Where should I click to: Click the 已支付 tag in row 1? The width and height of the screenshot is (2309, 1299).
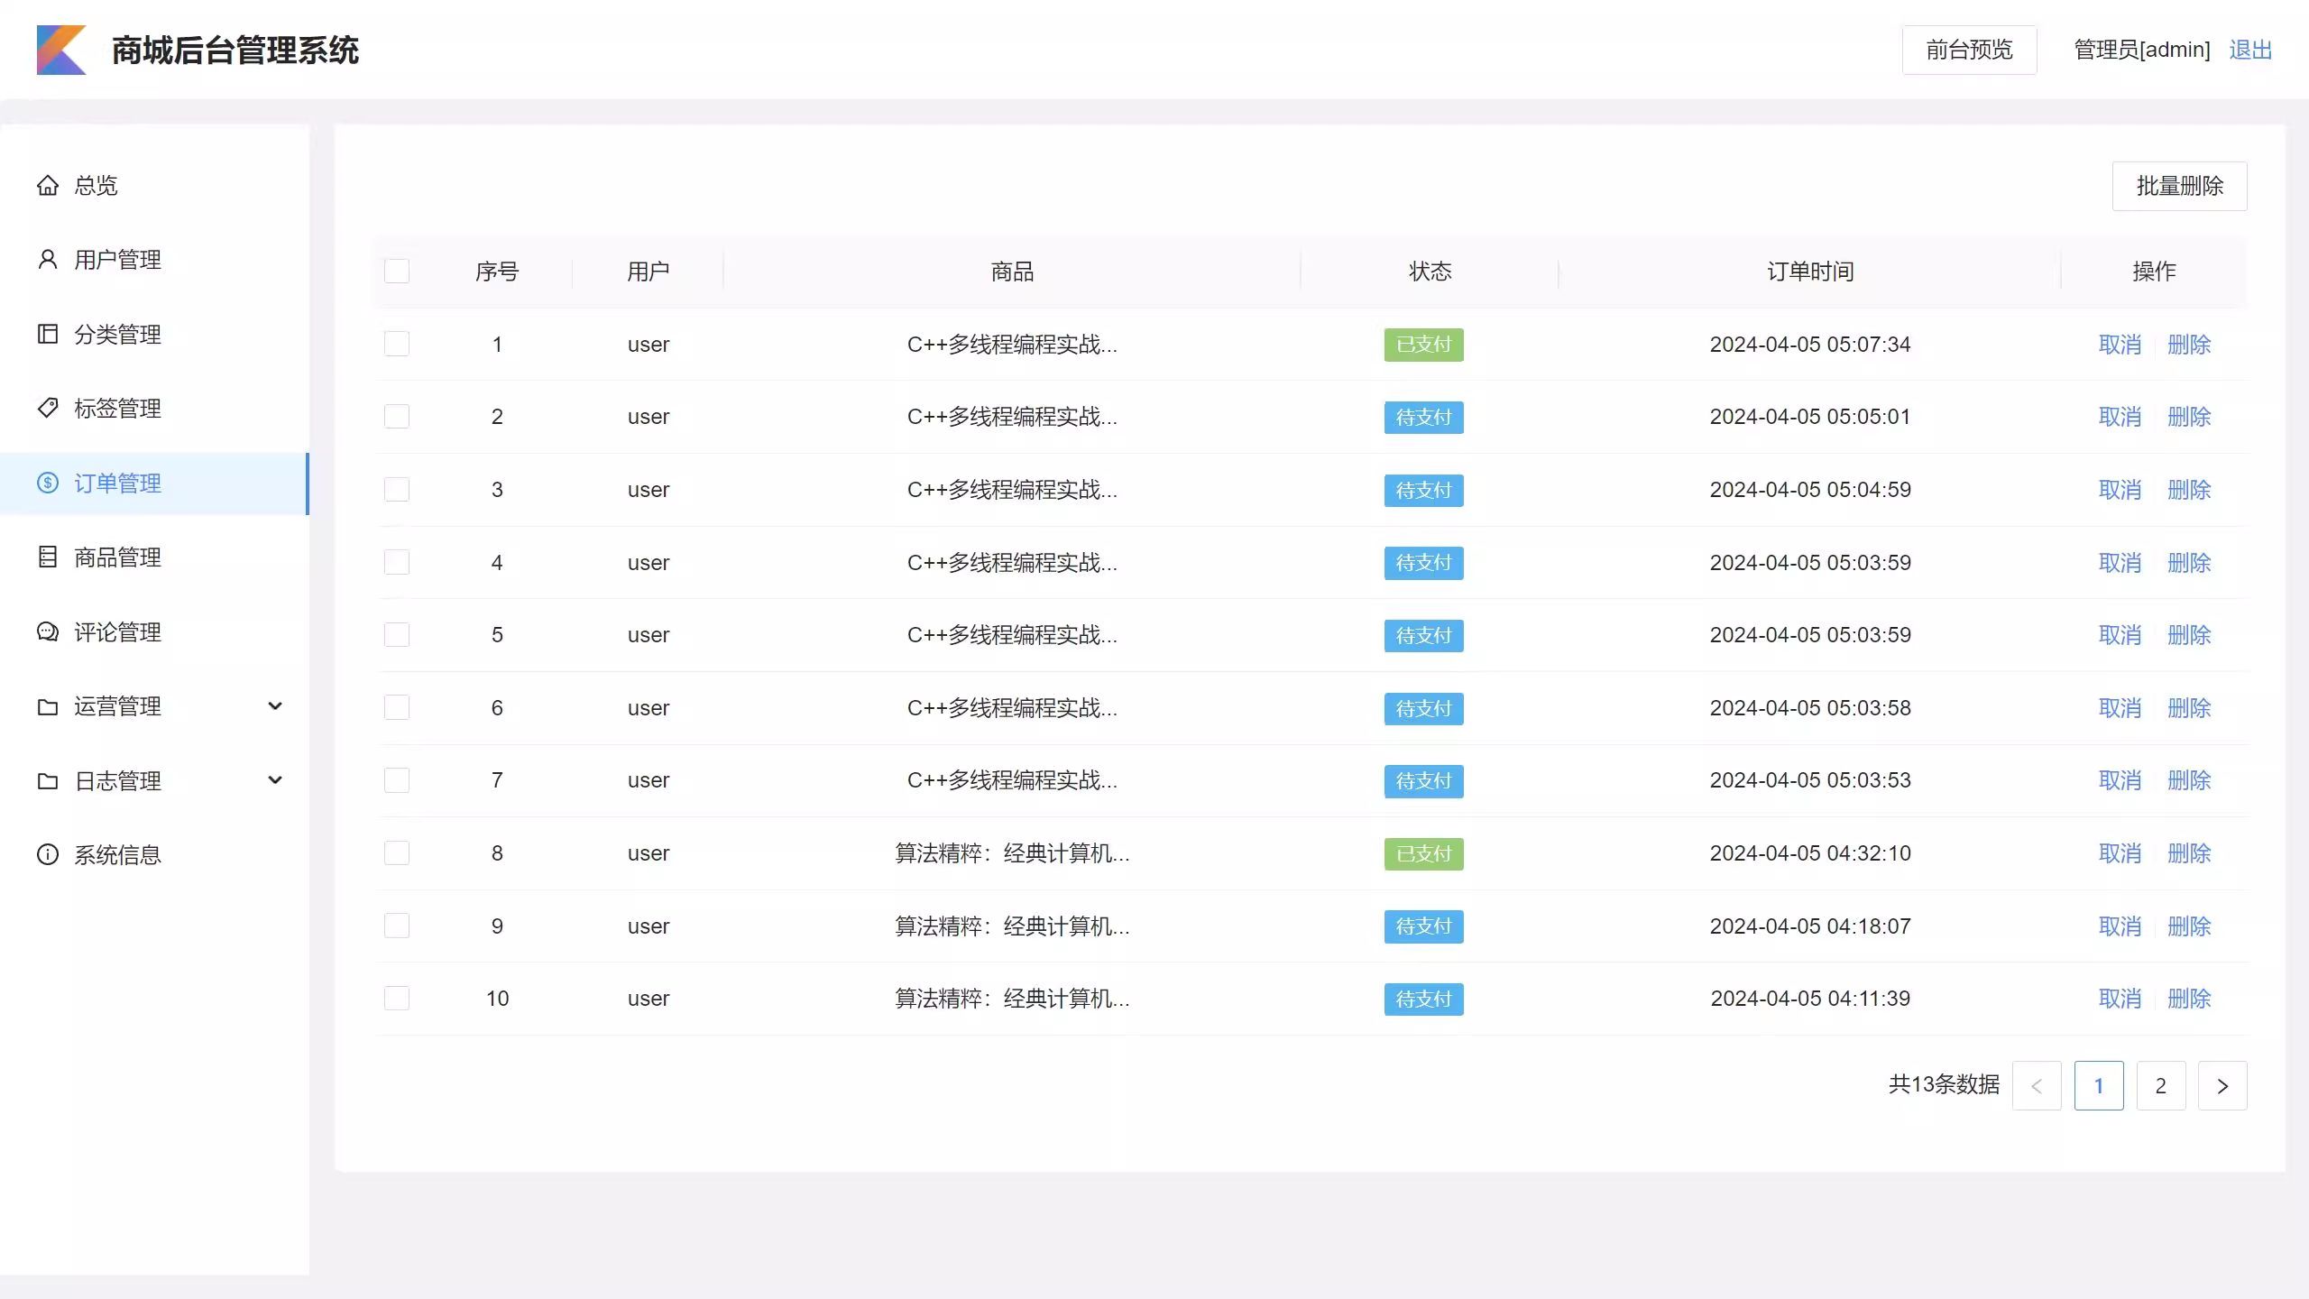(x=1423, y=344)
